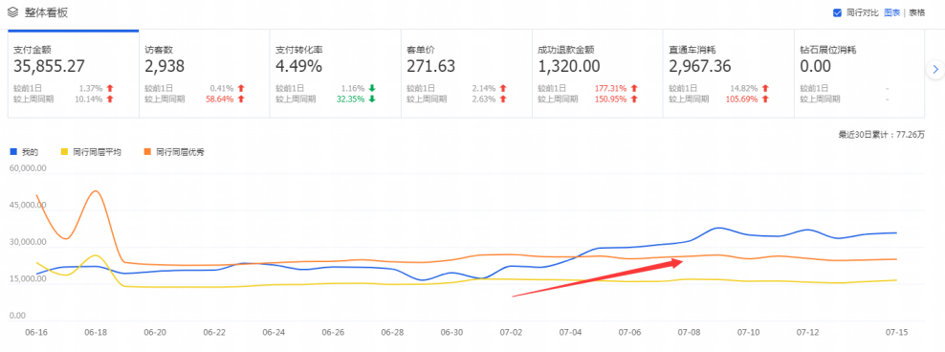
Task: Click the 271.63 average order value
Action: (x=431, y=66)
